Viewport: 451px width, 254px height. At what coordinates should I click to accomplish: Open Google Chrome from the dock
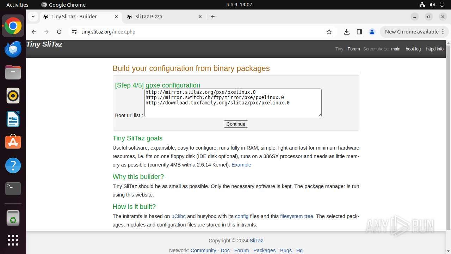[x=13, y=26]
